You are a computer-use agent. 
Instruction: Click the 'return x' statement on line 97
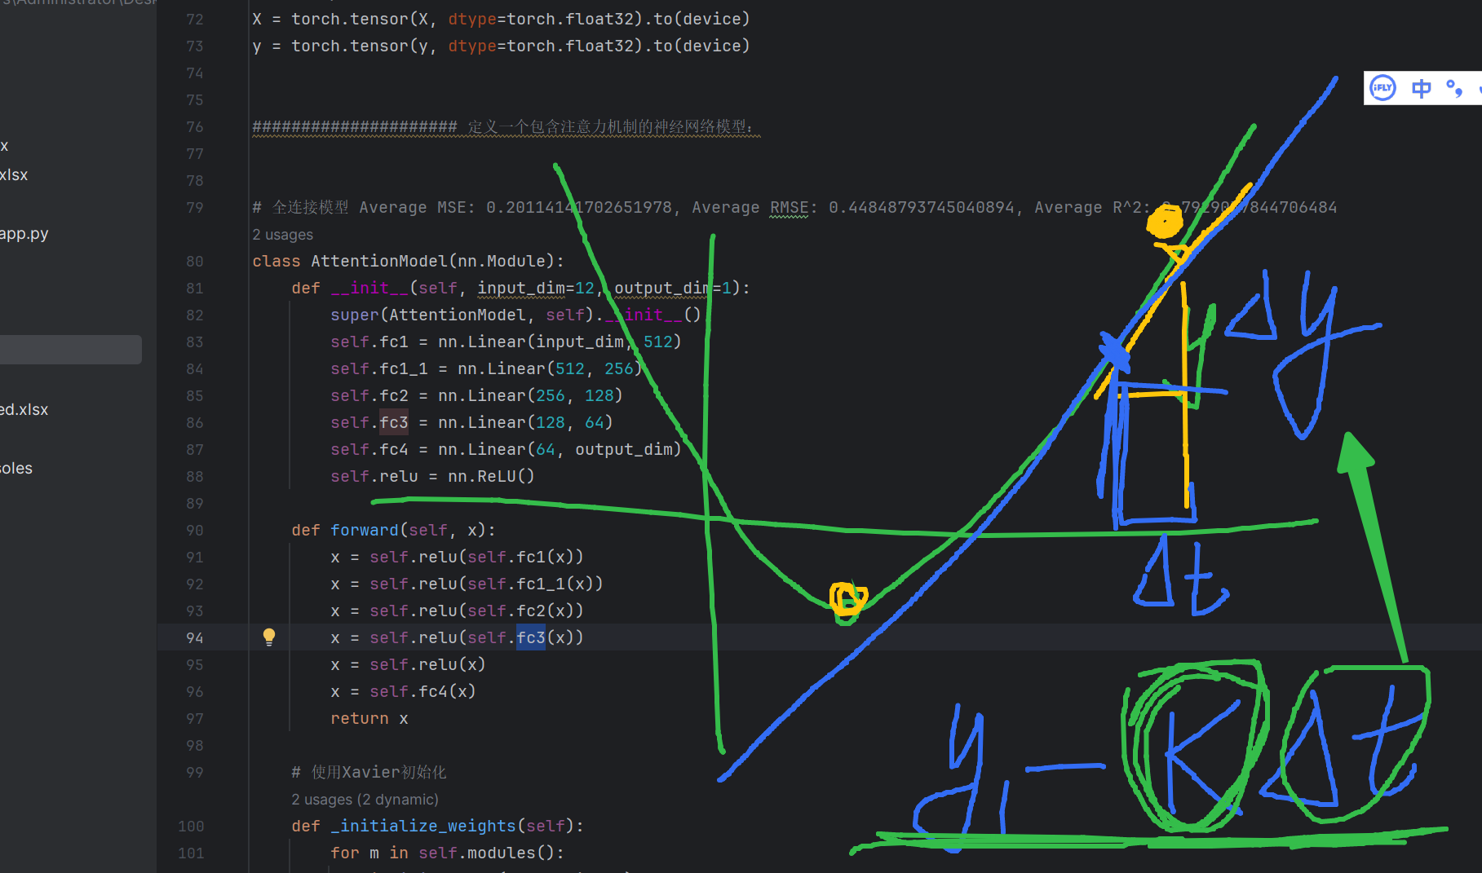point(369,718)
